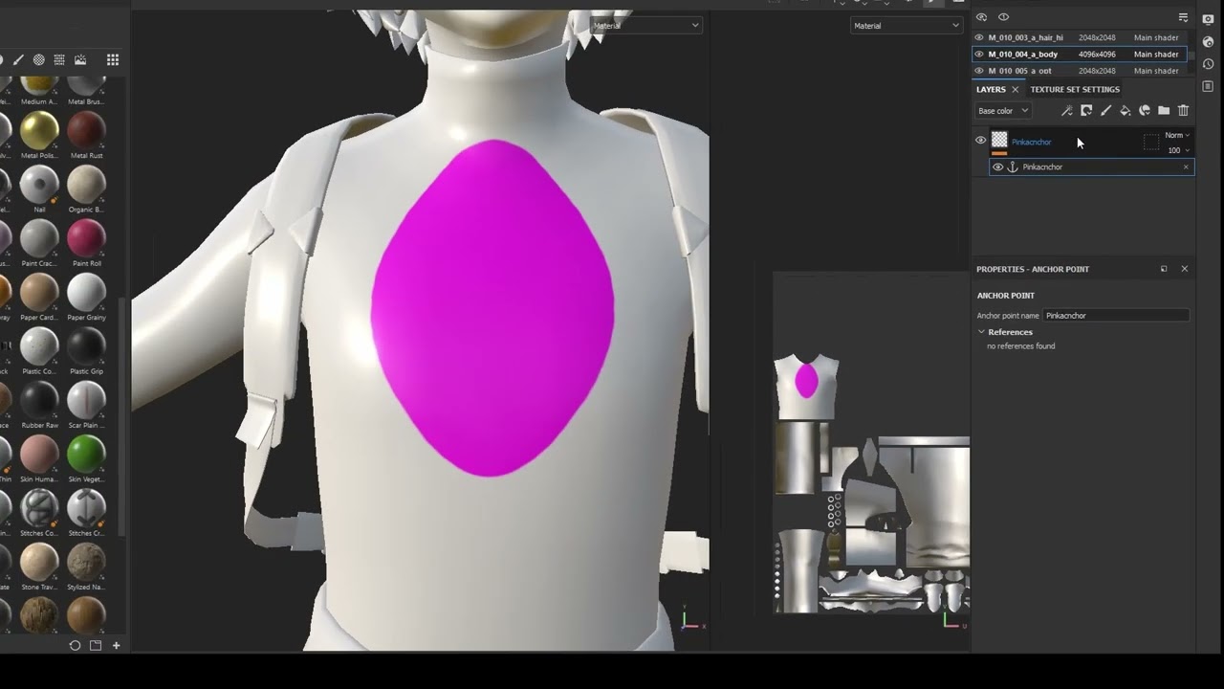Select the Organic B... material
This screenshot has width=1224, height=689.
click(86, 184)
